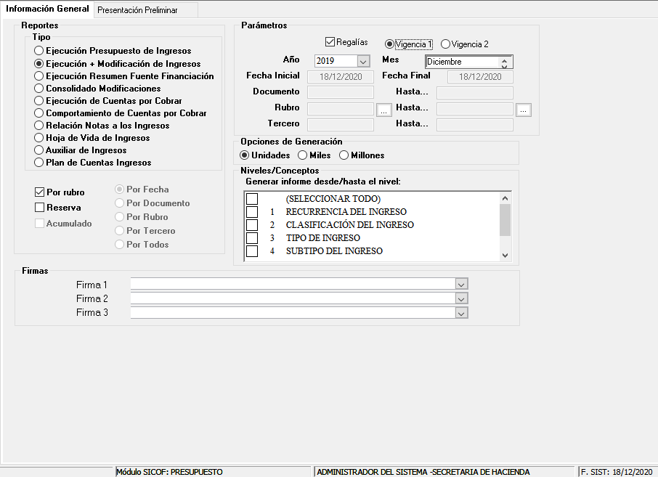Check the SELECCIONAR TODO box
Image resolution: width=658 pixels, height=477 pixels.
[x=252, y=199]
